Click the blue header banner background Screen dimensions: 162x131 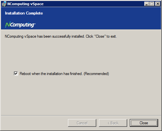pyautogui.click(x=97, y=18)
